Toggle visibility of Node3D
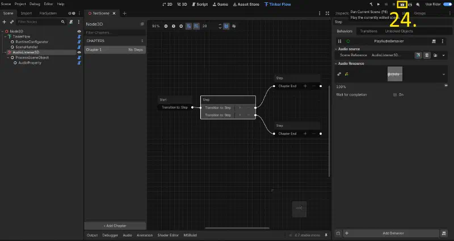 [79, 31]
